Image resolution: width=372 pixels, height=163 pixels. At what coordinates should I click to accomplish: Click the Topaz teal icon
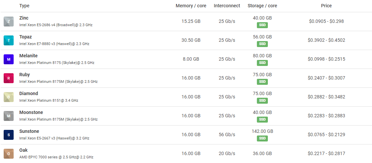(x=9, y=40)
